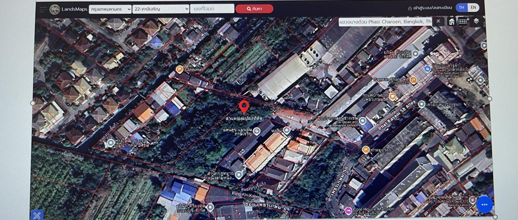This screenshot has width=518, height=220.
Task: Open the map layers stack icon
Action: [x=476, y=21]
